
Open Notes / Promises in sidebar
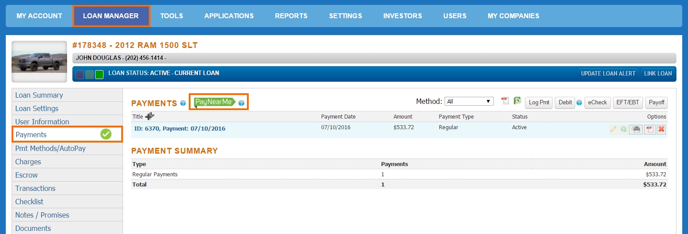click(x=67, y=215)
